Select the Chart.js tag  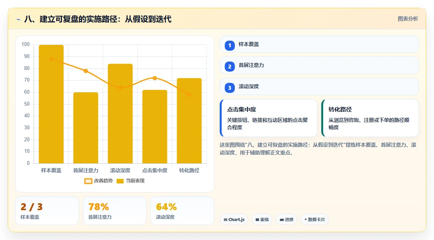point(234,219)
